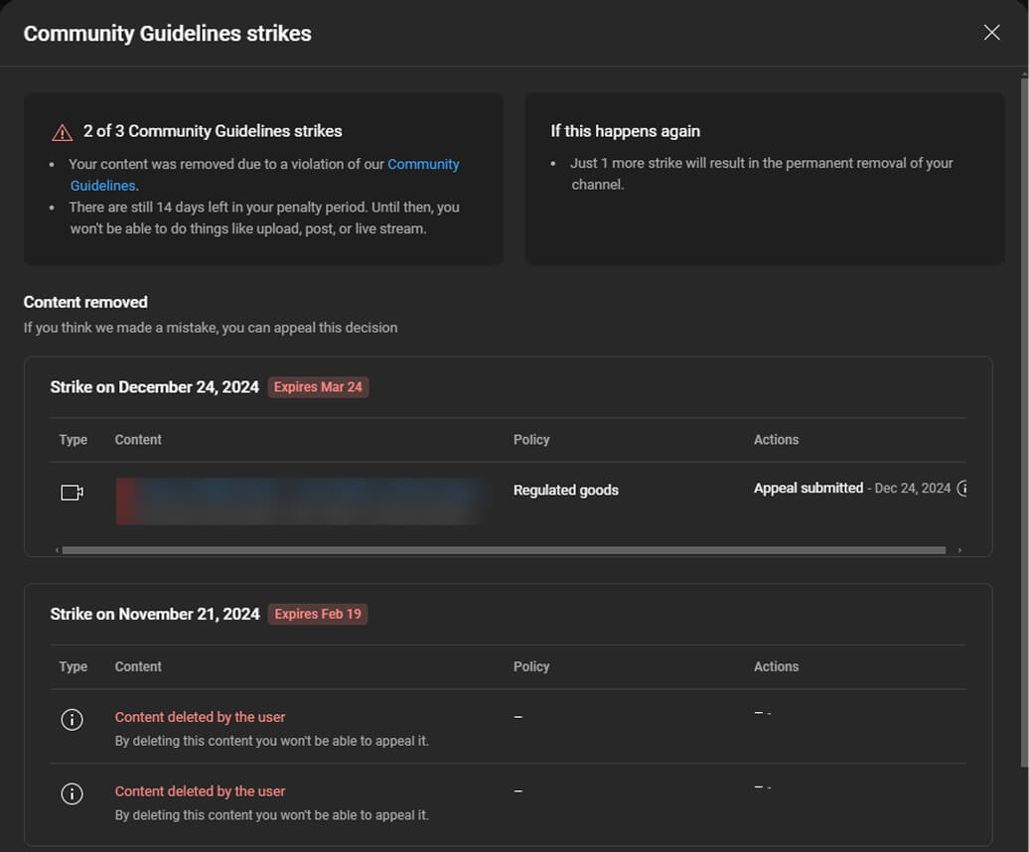Viewport: 1029px width, 852px height.
Task: Click the Dec 24, 2024 appeal date
Action: pyautogui.click(x=912, y=488)
